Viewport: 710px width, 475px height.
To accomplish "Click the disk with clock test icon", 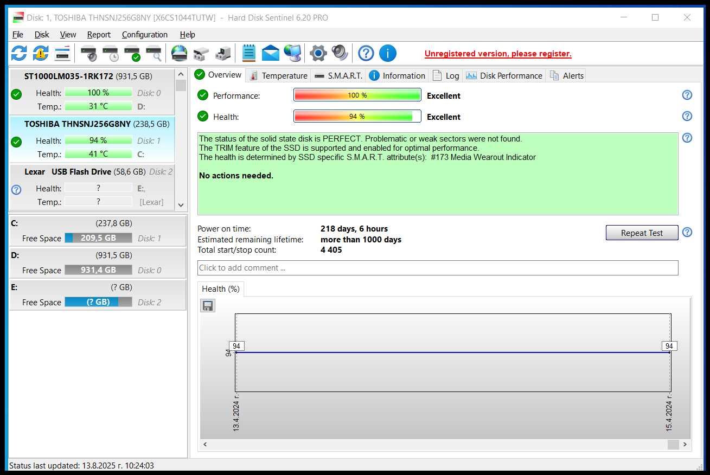I will (x=110, y=53).
